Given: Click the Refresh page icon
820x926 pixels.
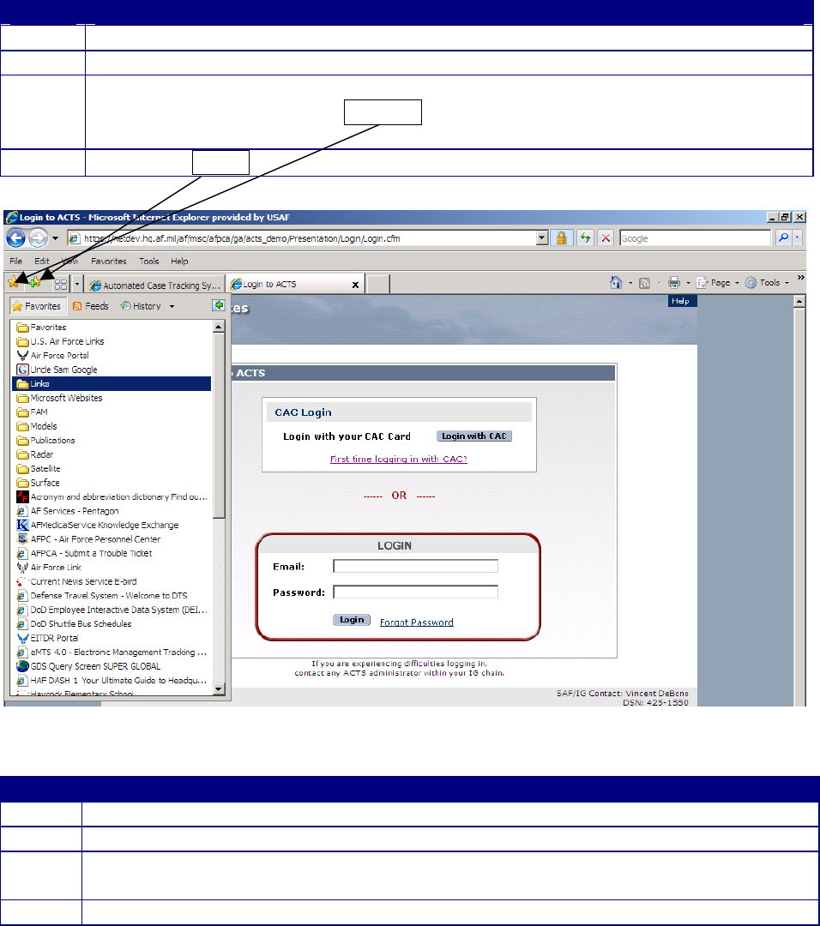Looking at the screenshot, I should (585, 238).
